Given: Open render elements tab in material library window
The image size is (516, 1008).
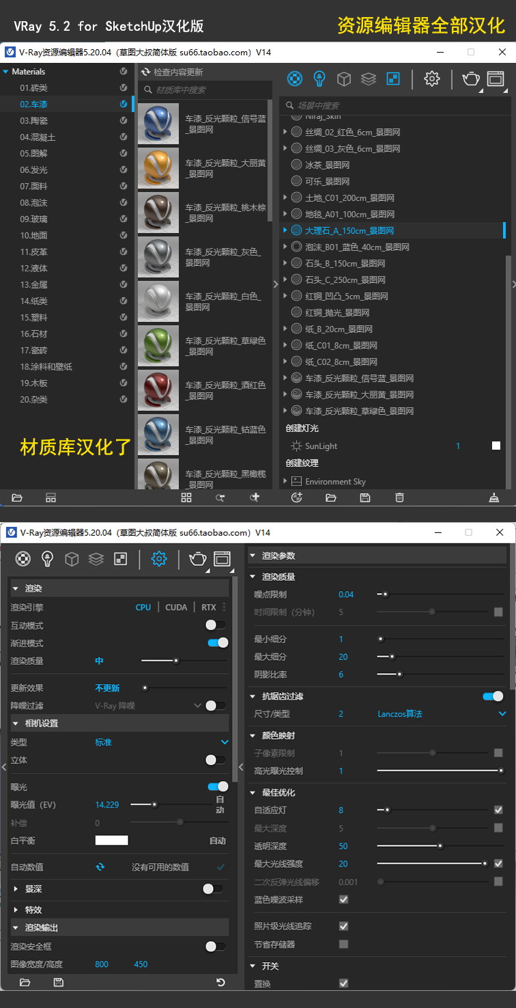Looking at the screenshot, I should pos(369,79).
